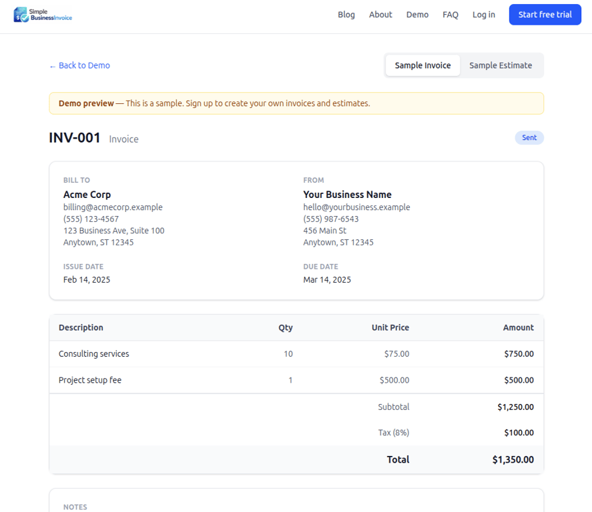
Task: Click the INV-001 invoice heading
Action: pos(75,138)
